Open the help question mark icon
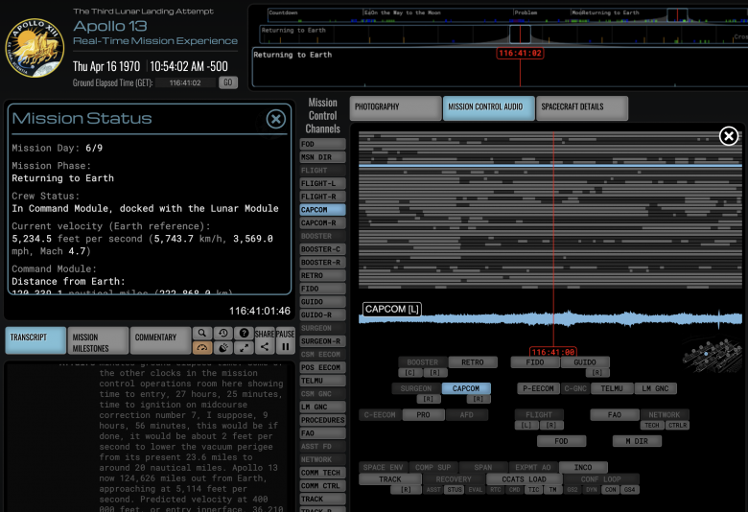 244,333
